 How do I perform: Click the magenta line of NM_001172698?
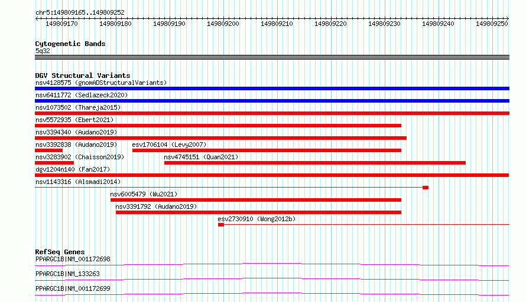click(x=272, y=264)
